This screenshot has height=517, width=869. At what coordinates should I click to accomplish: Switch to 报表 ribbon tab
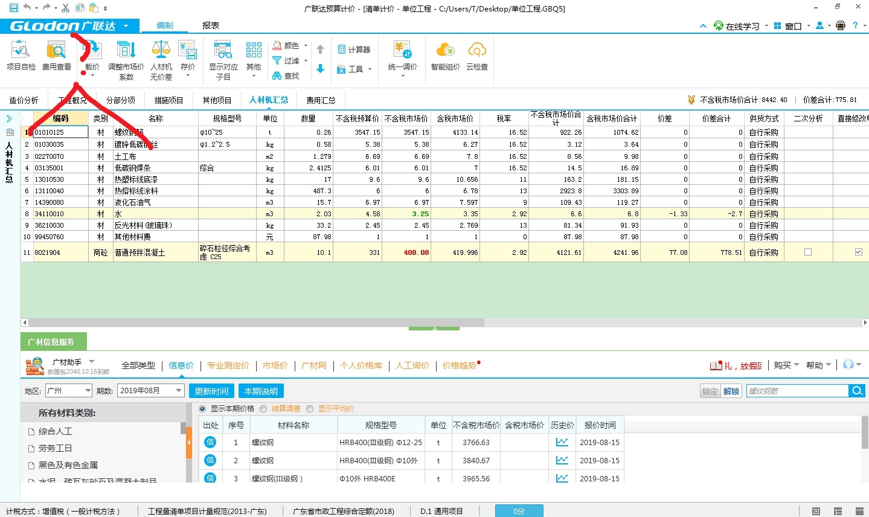click(211, 25)
